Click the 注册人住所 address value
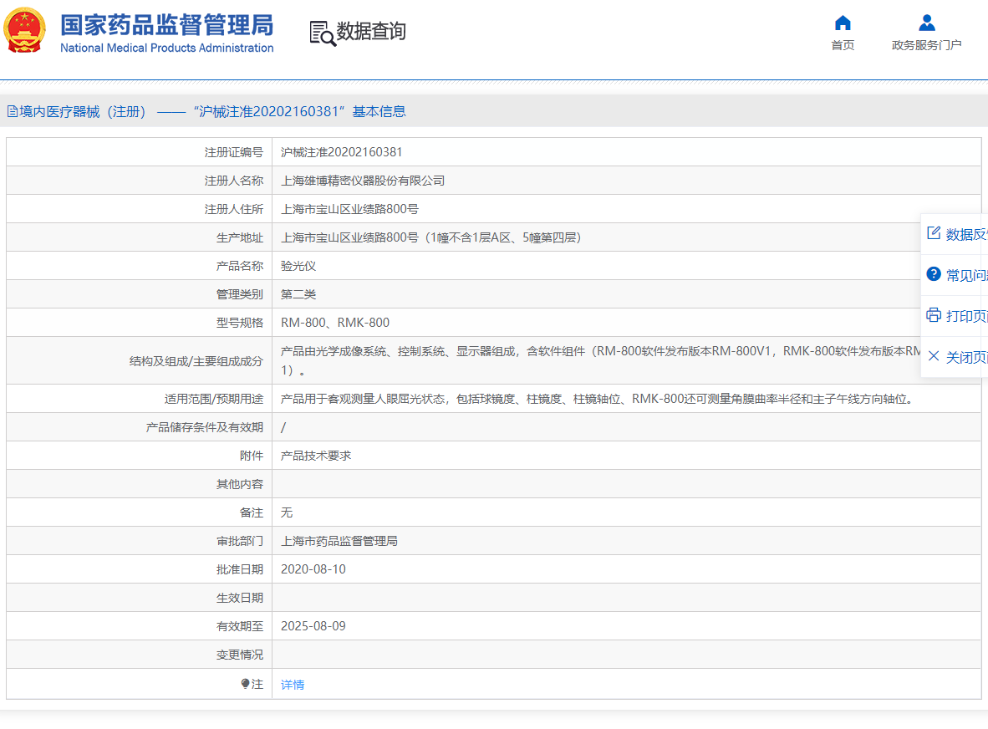The width and height of the screenshot is (988, 729). (x=349, y=209)
